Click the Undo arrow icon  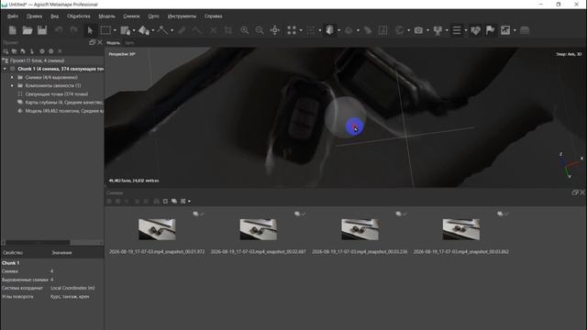59,30
